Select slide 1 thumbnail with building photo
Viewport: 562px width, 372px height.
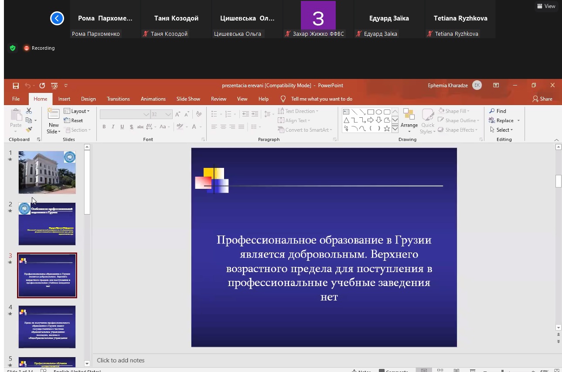[x=47, y=172]
